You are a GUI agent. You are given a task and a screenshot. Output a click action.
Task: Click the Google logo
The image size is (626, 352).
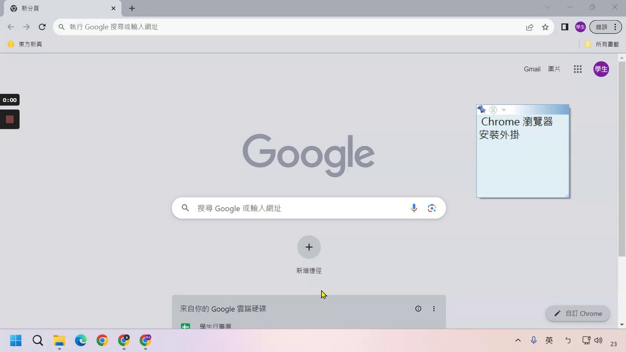pos(309,155)
